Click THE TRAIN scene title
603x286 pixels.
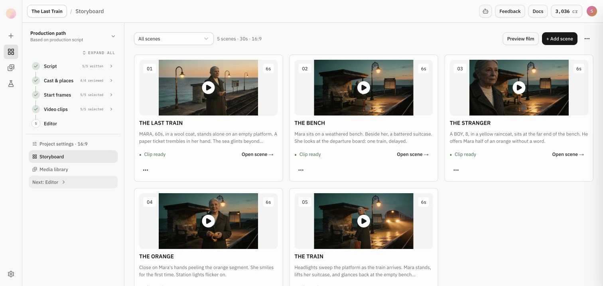(309, 257)
